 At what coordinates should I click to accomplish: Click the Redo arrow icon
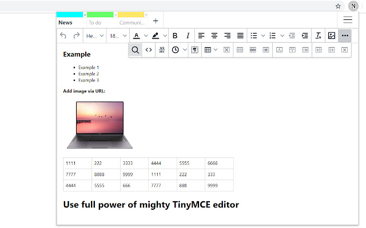76,35
